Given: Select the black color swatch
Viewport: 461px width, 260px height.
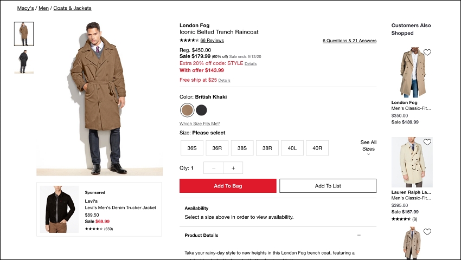Looking at the screenshot, I should (201, 110).
